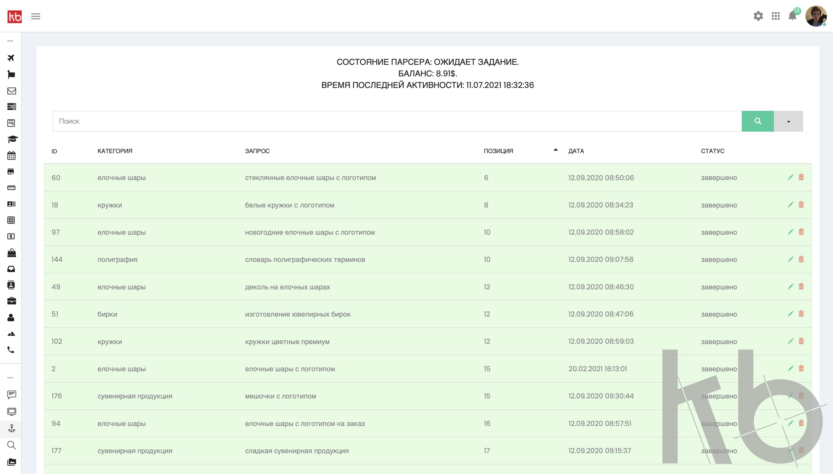Open the apps grid icon in the header

[776, 16]
